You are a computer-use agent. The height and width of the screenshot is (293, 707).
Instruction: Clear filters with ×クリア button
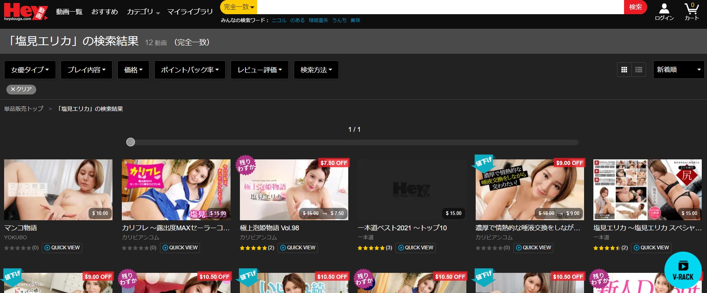coord(21,90)
